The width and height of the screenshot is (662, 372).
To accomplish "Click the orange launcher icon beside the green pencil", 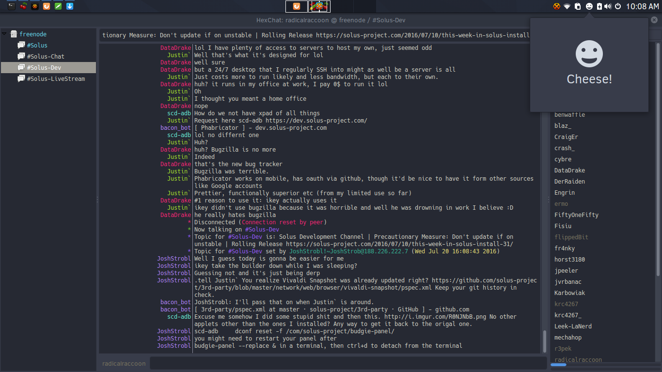I will 47,6.
